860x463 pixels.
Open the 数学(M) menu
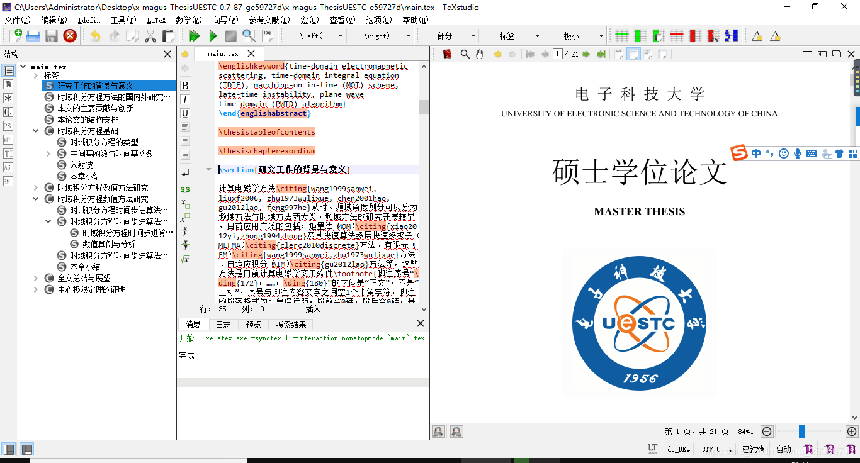click(x=189, y=20)
